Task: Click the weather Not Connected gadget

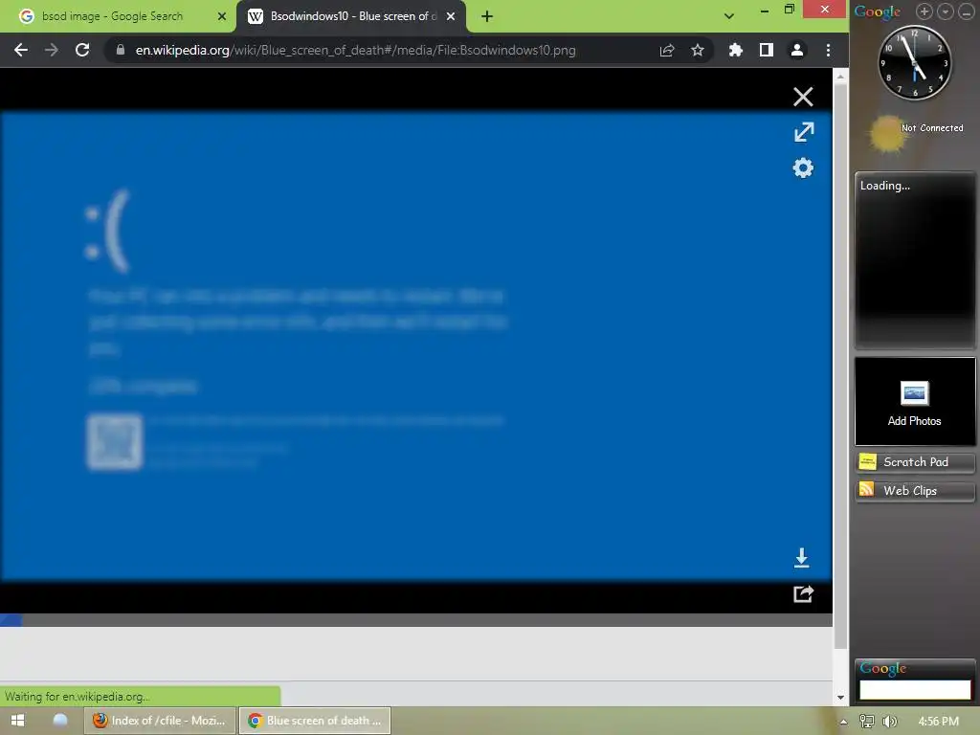Action: [916, 132]
